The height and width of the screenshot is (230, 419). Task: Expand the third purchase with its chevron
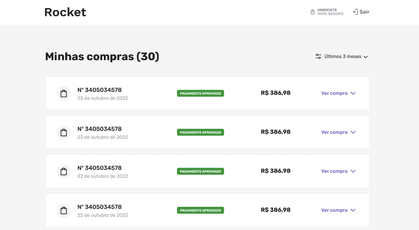click(x=353, y=171)
